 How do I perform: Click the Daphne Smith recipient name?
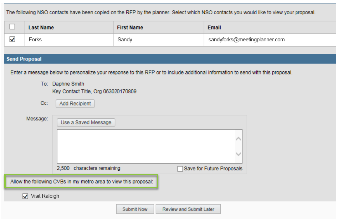pyautogui.click(x=68, y=84)
